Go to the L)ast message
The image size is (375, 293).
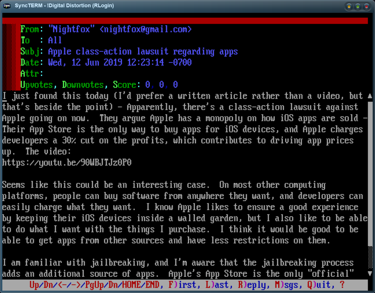217,285
